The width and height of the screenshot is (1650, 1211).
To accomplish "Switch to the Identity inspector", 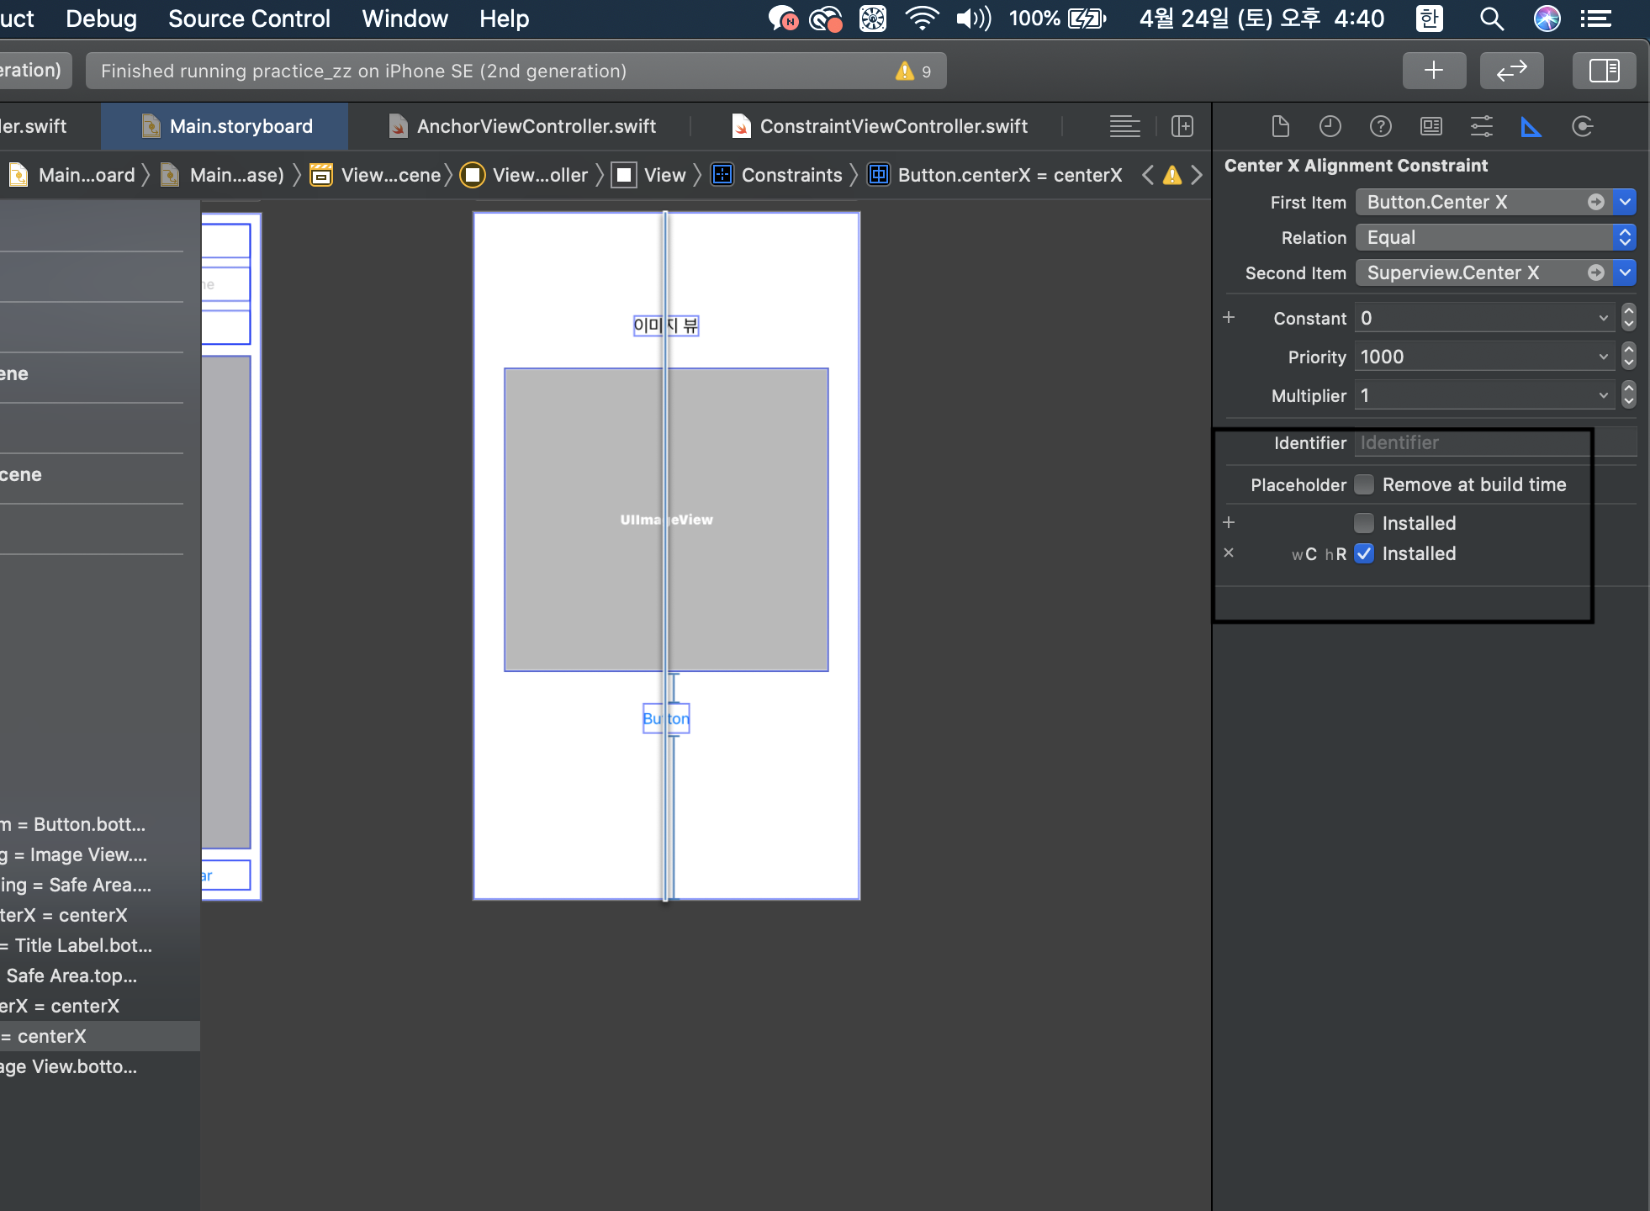I will coord(1431,127).
